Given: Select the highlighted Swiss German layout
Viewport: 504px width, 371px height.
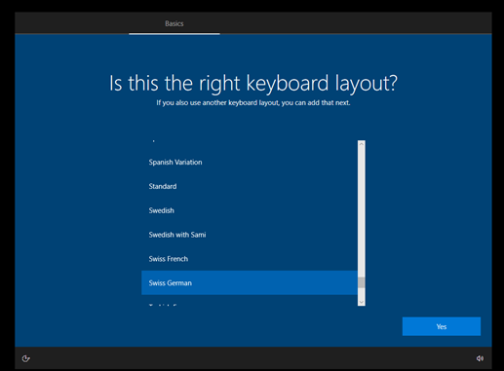Looking at the screenshot, I should (x=250, y=282).
